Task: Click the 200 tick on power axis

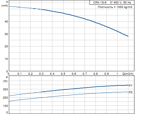Action: pyautogui.click(x=5, y=97)
